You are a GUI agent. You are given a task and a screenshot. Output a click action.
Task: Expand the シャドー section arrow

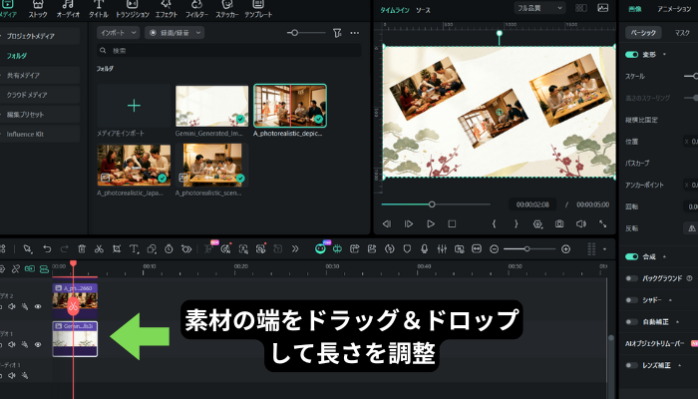click(x=670, y=300)
